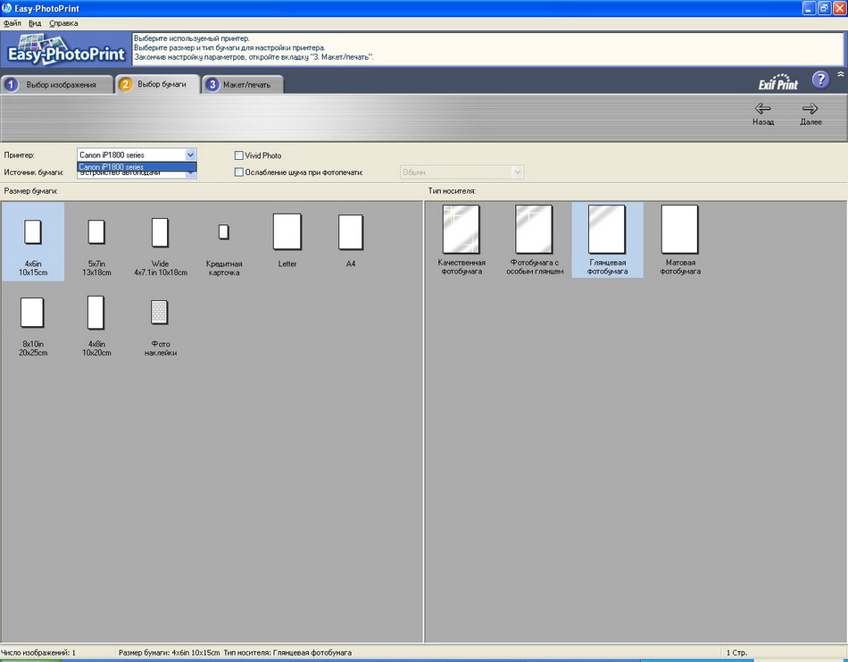Open help via the question mark icon
Screen dimensions: 848x662
820,80
